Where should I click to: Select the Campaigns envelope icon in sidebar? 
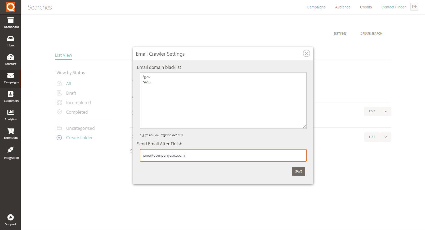click(11, 75)
